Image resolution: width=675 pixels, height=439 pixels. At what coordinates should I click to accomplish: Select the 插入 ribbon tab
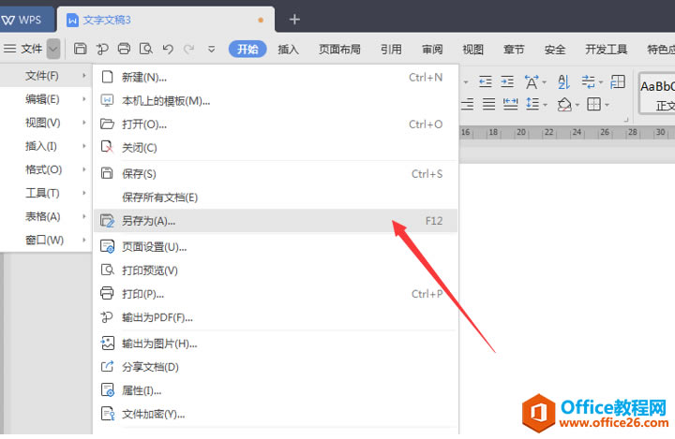[288, 50]
